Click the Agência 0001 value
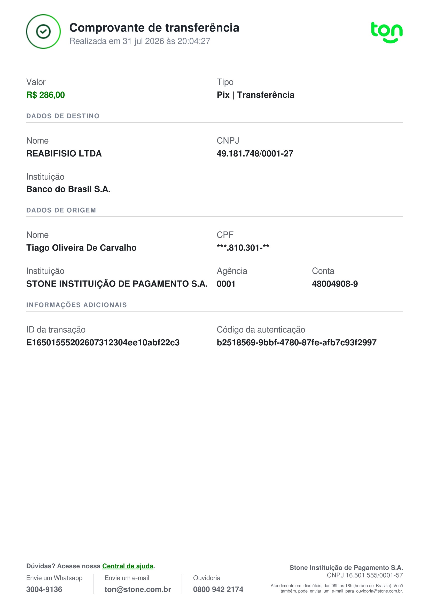 226,284
